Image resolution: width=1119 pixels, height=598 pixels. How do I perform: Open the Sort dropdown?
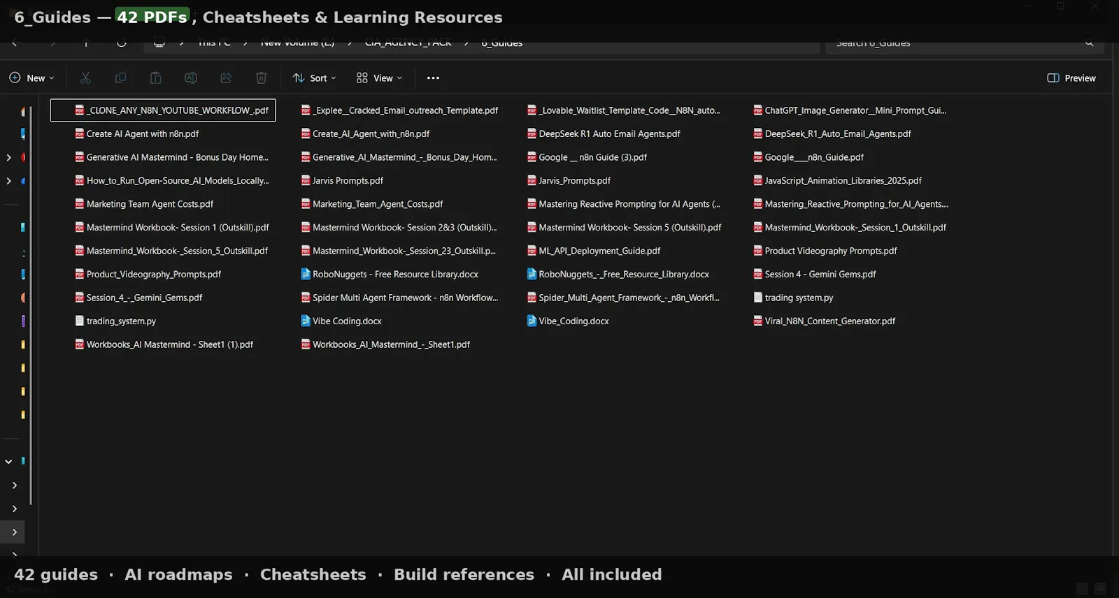314,78
